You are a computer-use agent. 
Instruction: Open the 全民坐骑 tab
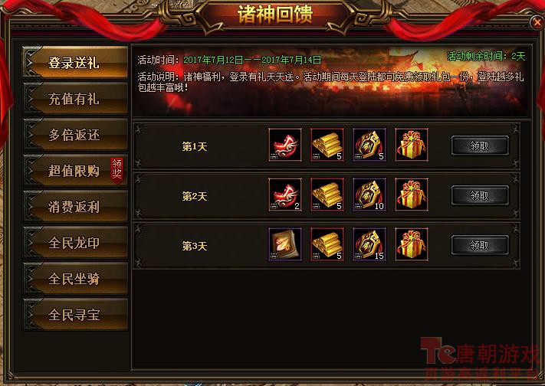75,278
